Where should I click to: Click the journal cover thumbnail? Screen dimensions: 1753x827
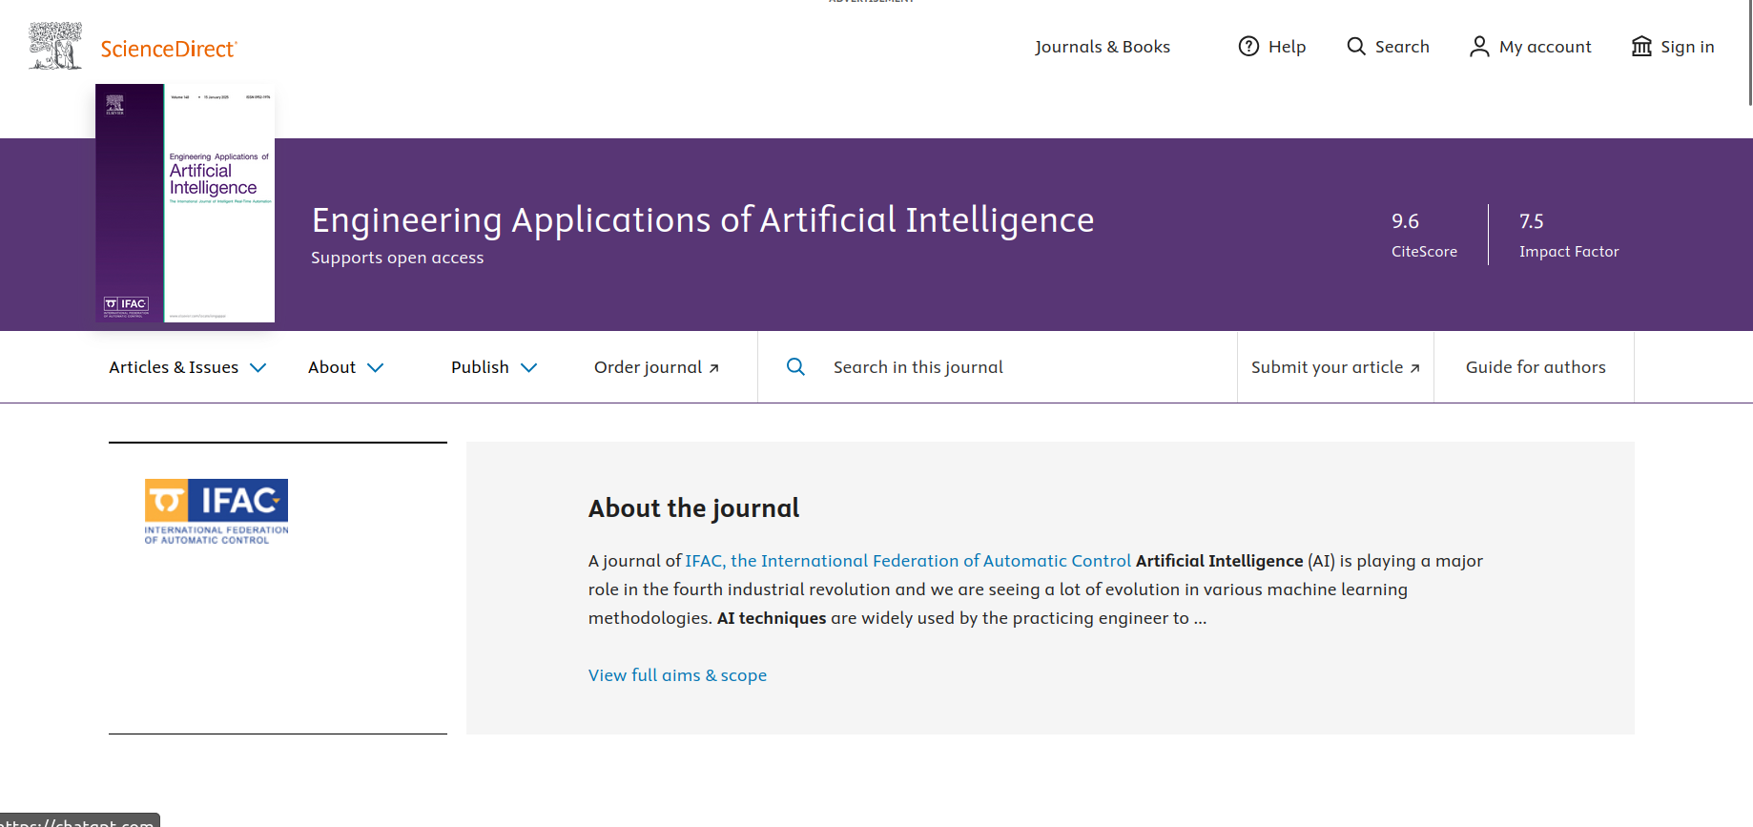185,203
